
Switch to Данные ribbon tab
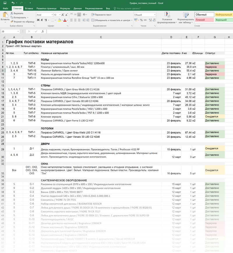(x=77, y=8)
